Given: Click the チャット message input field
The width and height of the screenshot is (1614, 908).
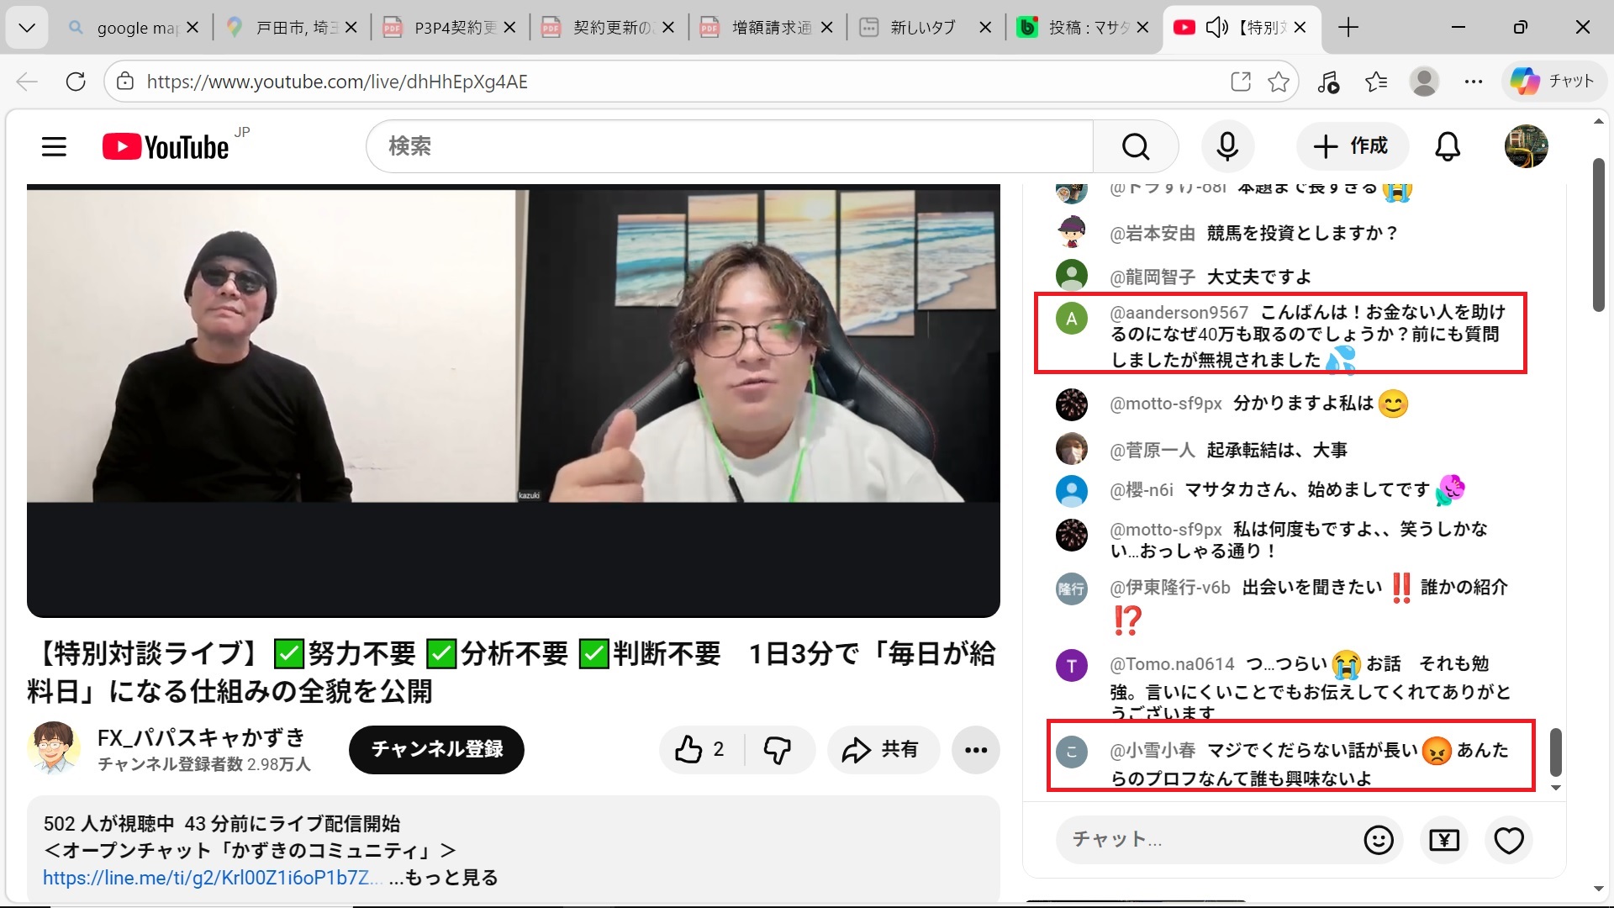Looking at the screenshot, I should pyautogui.click(x=1202, y=839).
